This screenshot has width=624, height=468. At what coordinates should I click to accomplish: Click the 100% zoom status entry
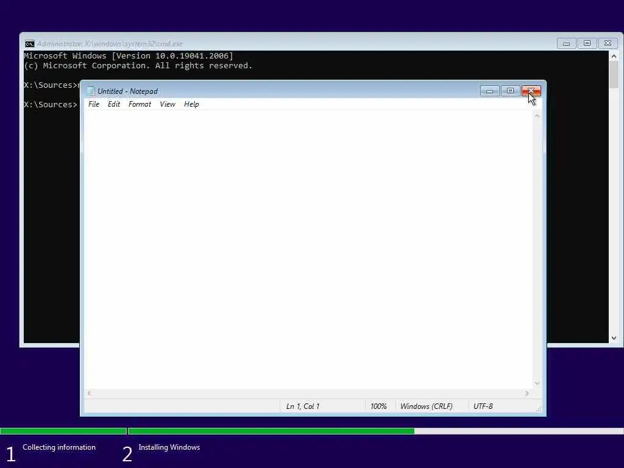coord(378,406)
